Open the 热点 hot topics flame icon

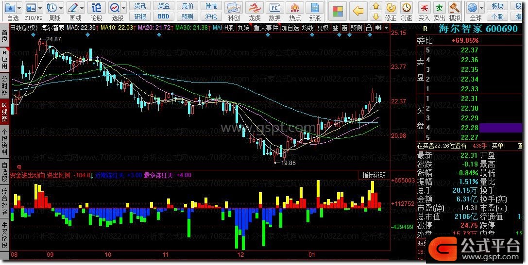click(295, 8)
